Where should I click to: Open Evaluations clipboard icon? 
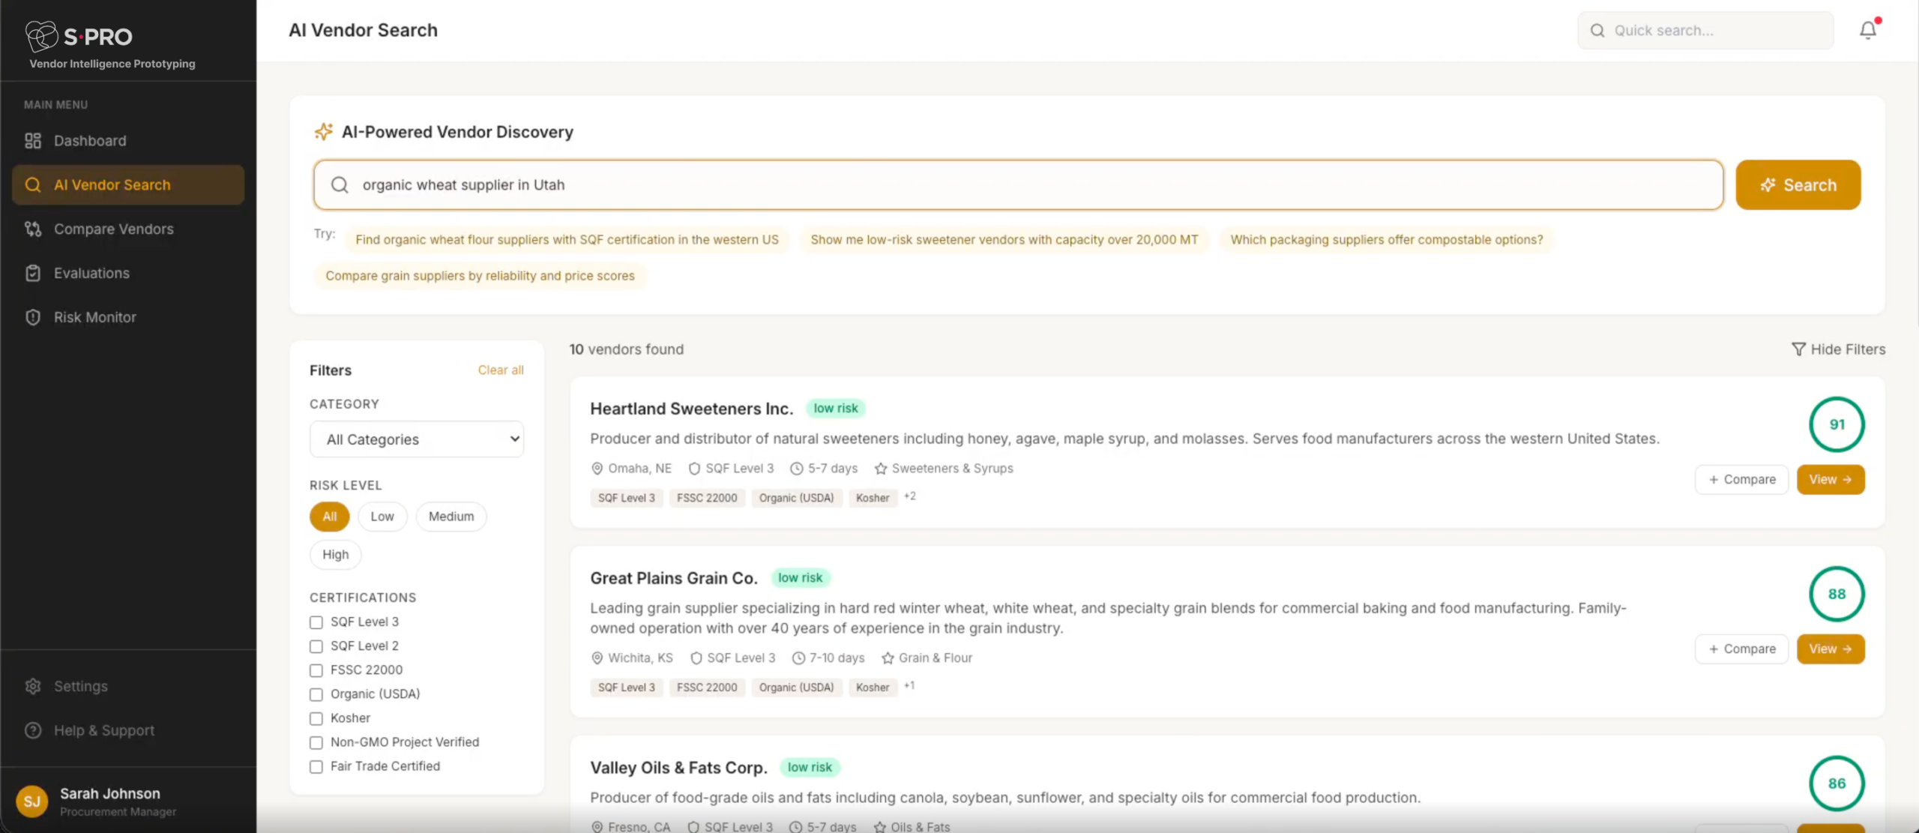[x=33, y=274]
